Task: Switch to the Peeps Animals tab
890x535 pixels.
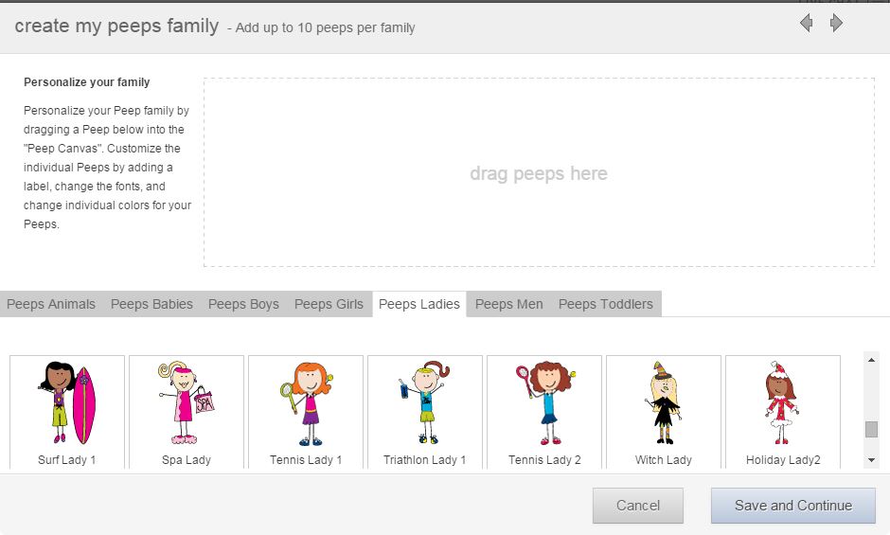Action: (x=51, y=304)
